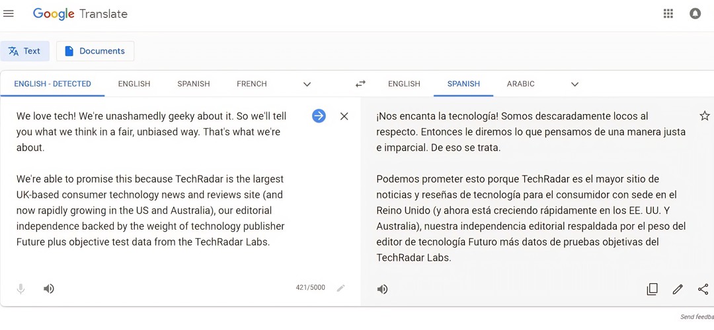This screenshot has height=330, width=714.
Task: Click inside the source text box
Action: 152,198
